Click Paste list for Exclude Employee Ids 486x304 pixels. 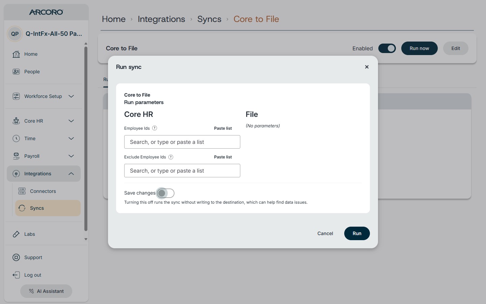click(x=223, y=157)
